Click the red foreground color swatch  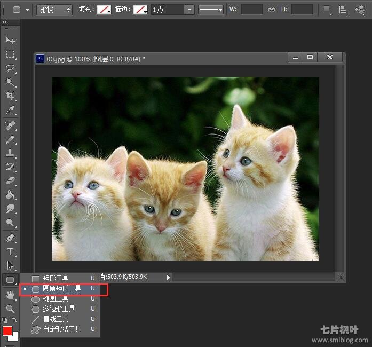[7, 331]
